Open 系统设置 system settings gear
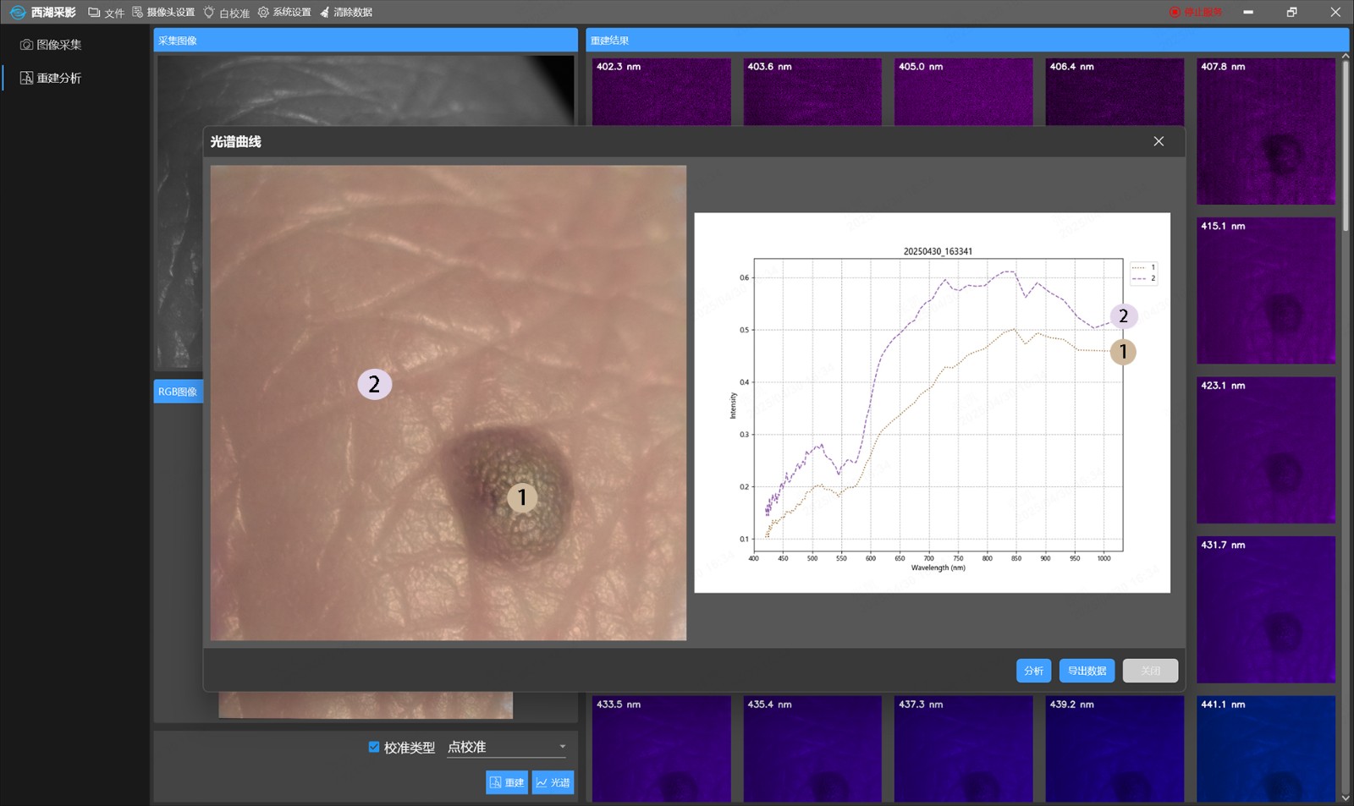Viewport: 1354px width, 806px height. point(263,13)
